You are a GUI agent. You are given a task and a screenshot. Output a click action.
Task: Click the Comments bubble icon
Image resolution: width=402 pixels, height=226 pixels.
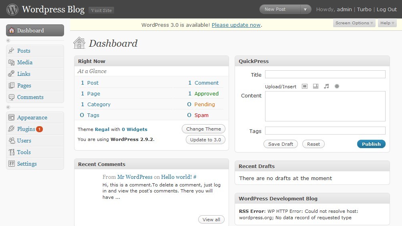11,97
